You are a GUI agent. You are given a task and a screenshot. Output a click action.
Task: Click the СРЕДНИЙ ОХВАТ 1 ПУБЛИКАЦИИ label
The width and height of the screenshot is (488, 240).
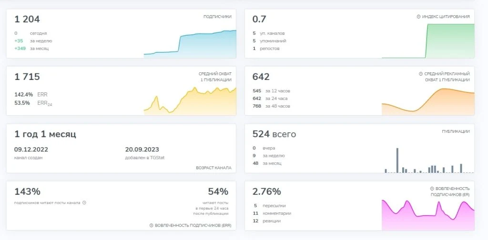coord(215,77)
